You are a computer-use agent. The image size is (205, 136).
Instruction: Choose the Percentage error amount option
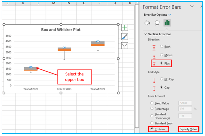click(153, 108)
